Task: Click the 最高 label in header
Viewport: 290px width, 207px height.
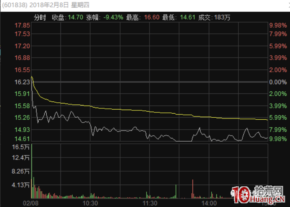Action: [132, 17]
